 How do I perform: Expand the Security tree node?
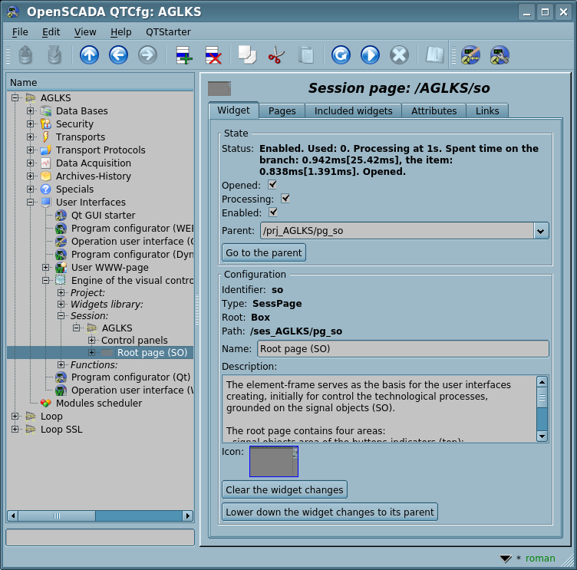click(x=31, y=124)
